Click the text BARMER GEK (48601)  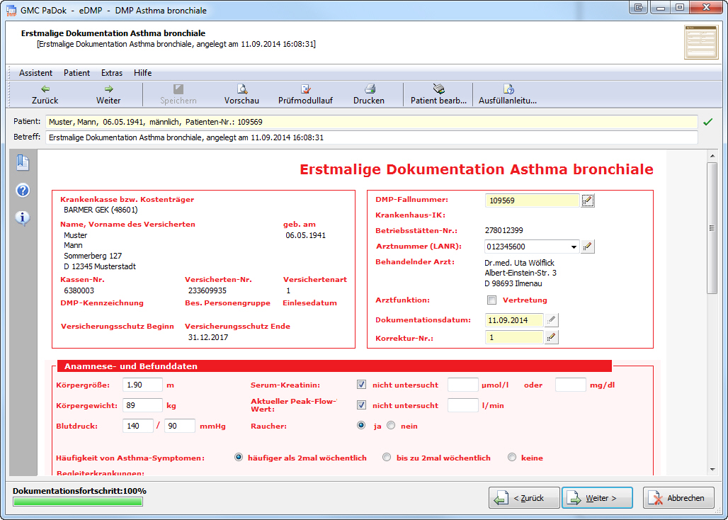[x=101, y=210]
